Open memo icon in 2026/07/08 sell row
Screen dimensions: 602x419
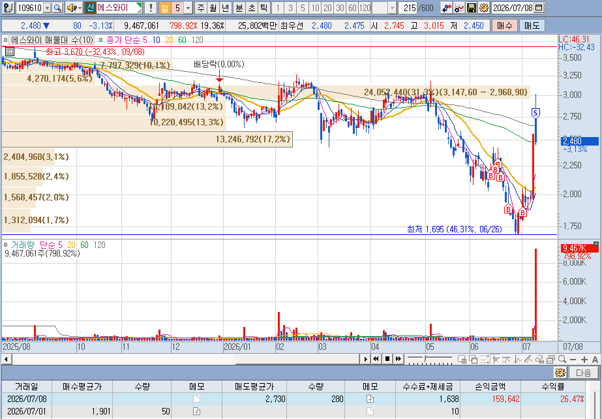370,399
